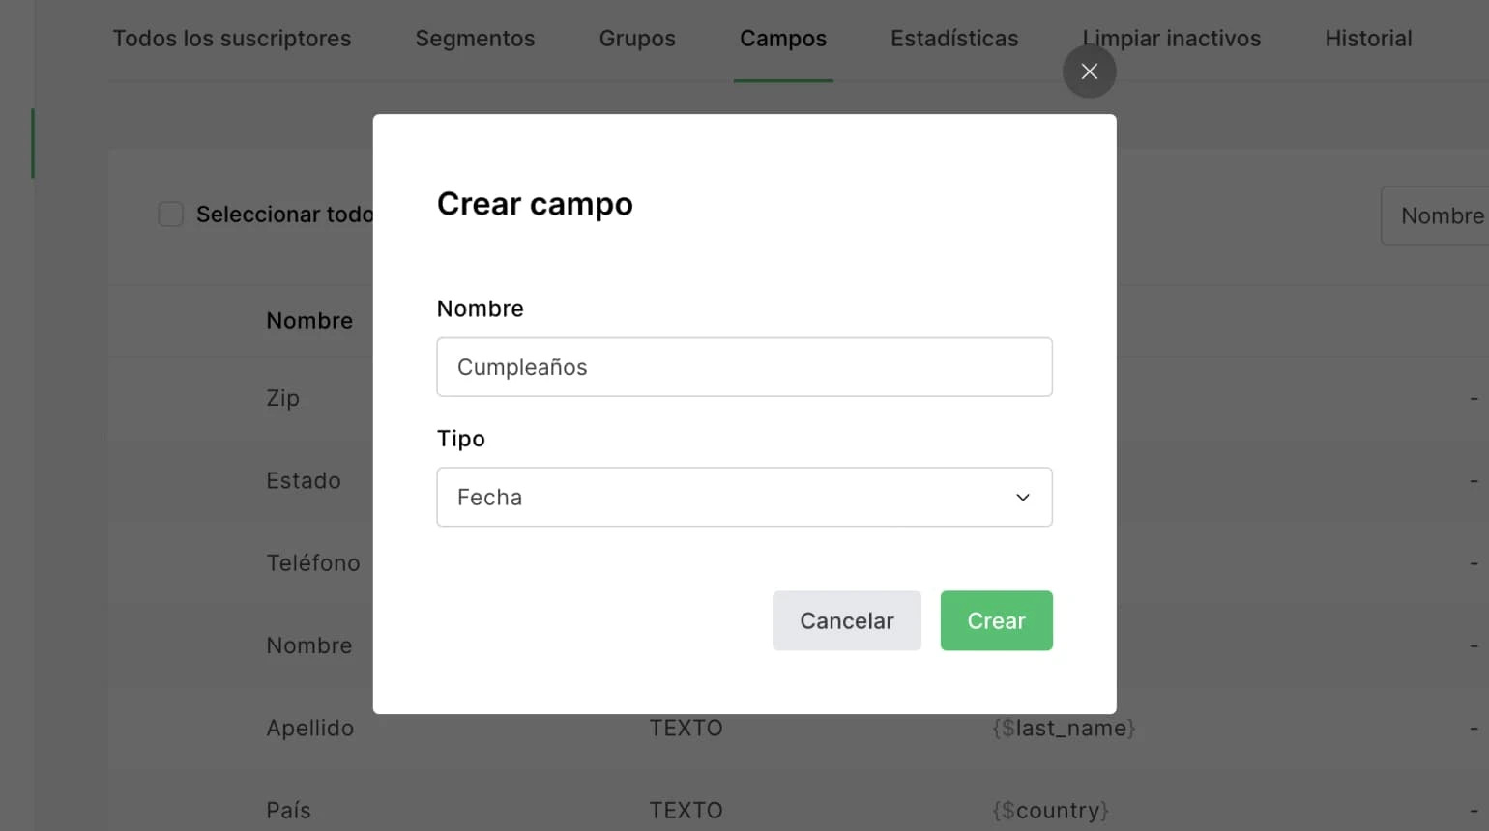The width and height of the screenshot is (1489, 831).
Task: Open the Tipo dropdown showing Fecha
Action: [744, 497]
